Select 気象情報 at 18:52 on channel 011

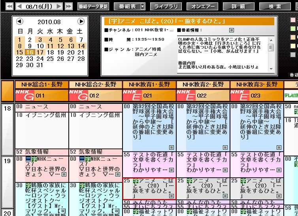(42, 152)
